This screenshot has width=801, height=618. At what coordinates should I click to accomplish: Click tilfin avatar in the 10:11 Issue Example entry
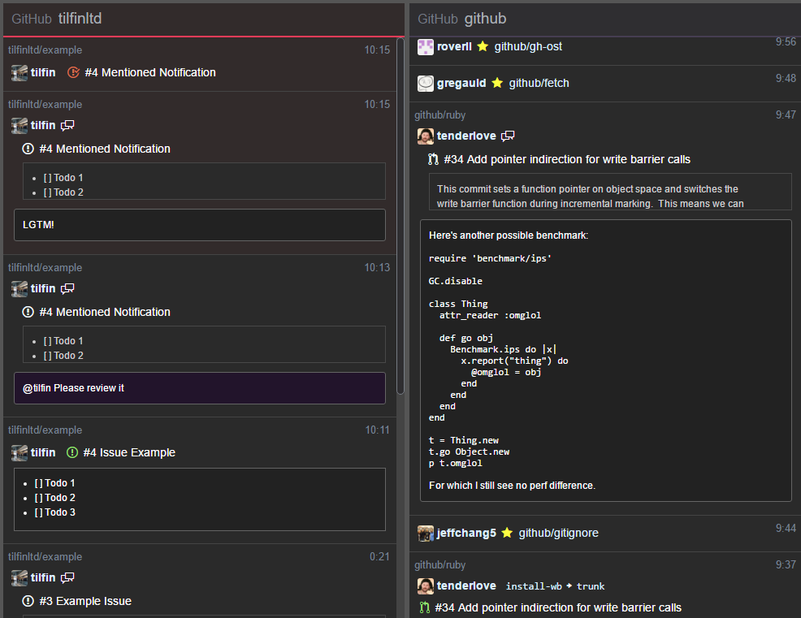pyautogui.click(x=19, y=453)
